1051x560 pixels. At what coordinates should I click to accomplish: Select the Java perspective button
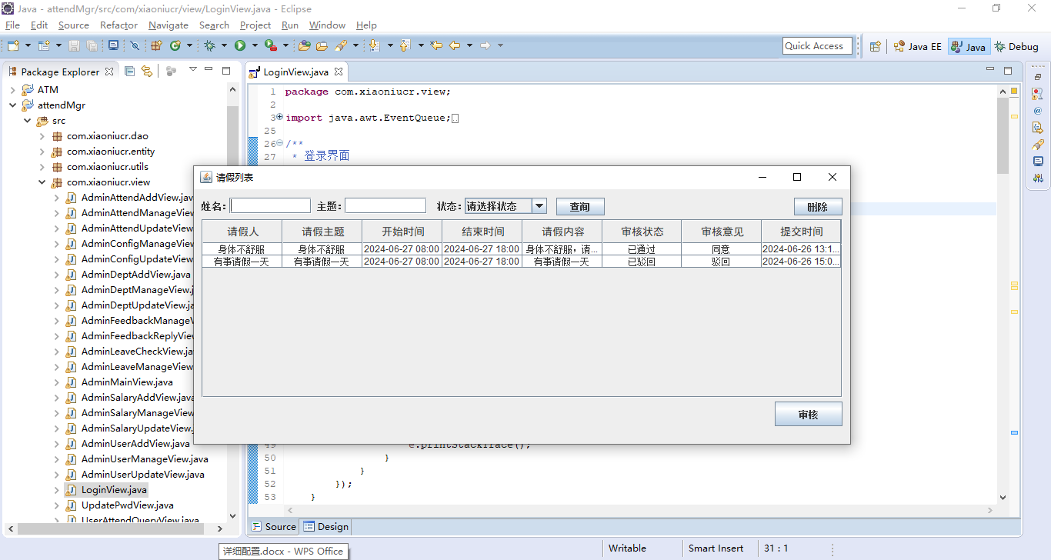pyautogui.click(x=969, y=46)
